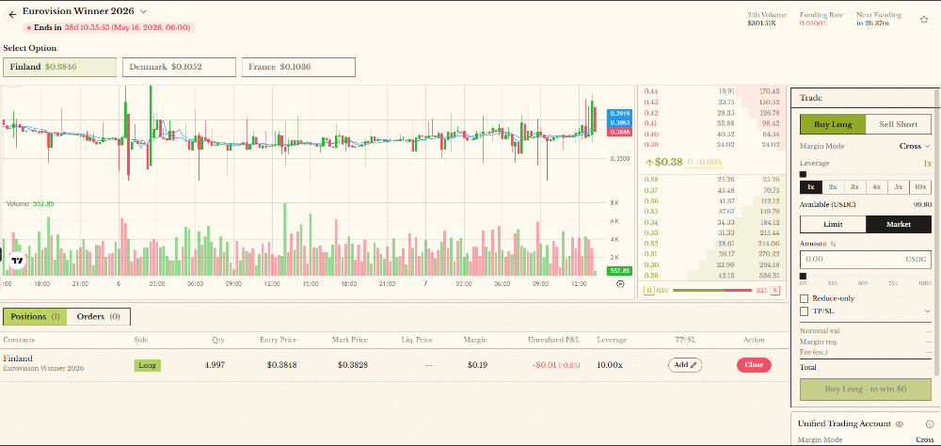
Task: Click the B buy-ratio icon under order book
Action: (x=647, y=291)
